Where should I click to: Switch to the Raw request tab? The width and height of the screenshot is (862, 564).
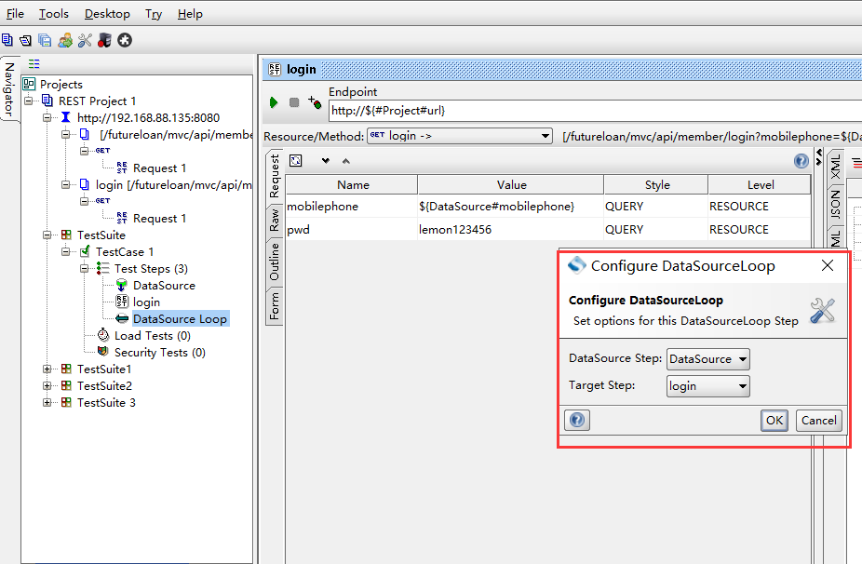click(x=275, y=221)
